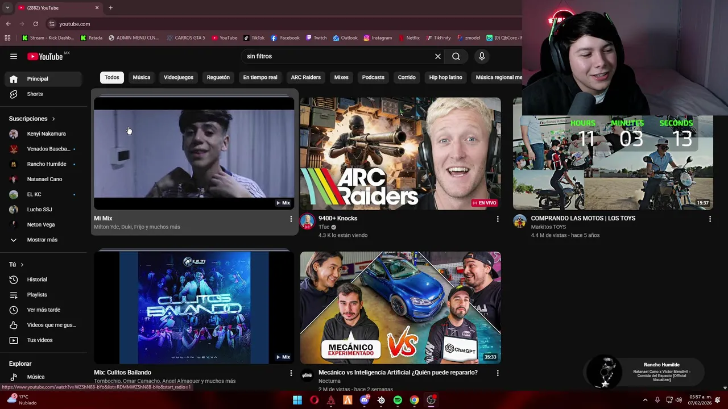728x409 pixels.
Task: Select the Todos filter chip
Action: [112, 77]
